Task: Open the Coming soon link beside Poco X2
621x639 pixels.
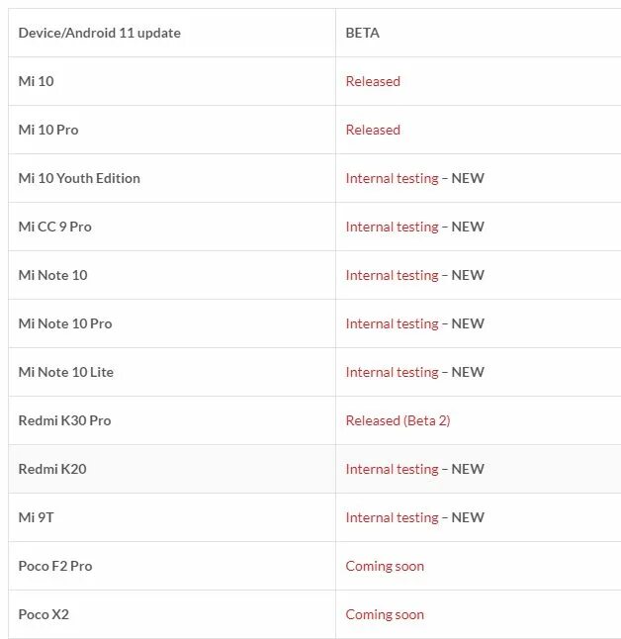Action: [385, 614]
